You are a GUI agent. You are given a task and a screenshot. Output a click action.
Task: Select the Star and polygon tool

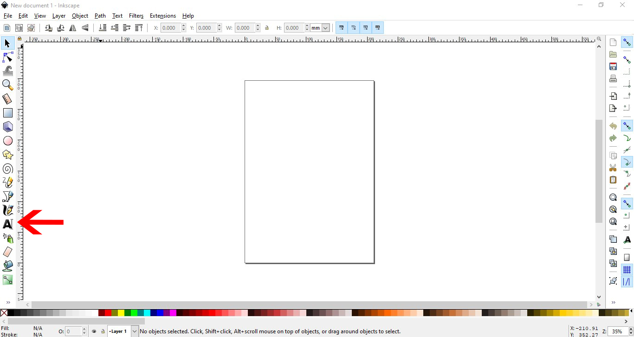7,155
